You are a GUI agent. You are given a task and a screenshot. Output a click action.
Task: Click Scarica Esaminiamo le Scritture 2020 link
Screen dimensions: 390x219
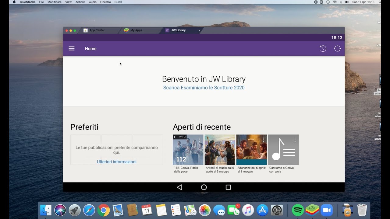click(204, 88)
